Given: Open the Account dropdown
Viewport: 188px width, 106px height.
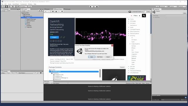Looking at the screenshot, I should [164, 6].
